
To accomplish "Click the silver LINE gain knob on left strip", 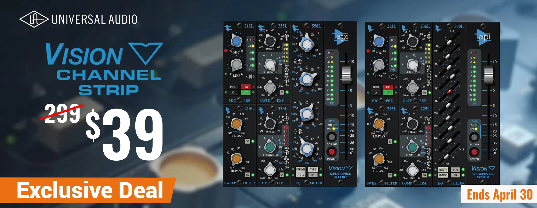I will coord(236,65).
